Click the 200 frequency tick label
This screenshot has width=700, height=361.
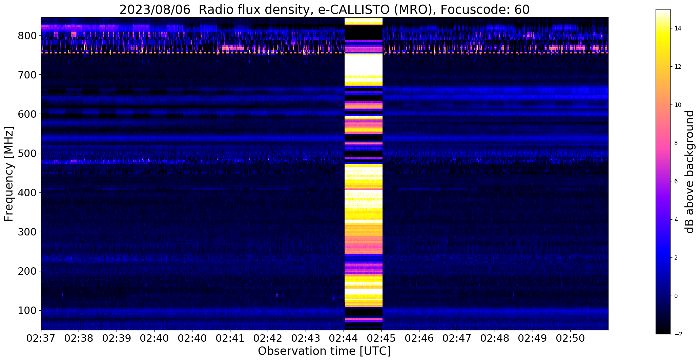(27, 271)
